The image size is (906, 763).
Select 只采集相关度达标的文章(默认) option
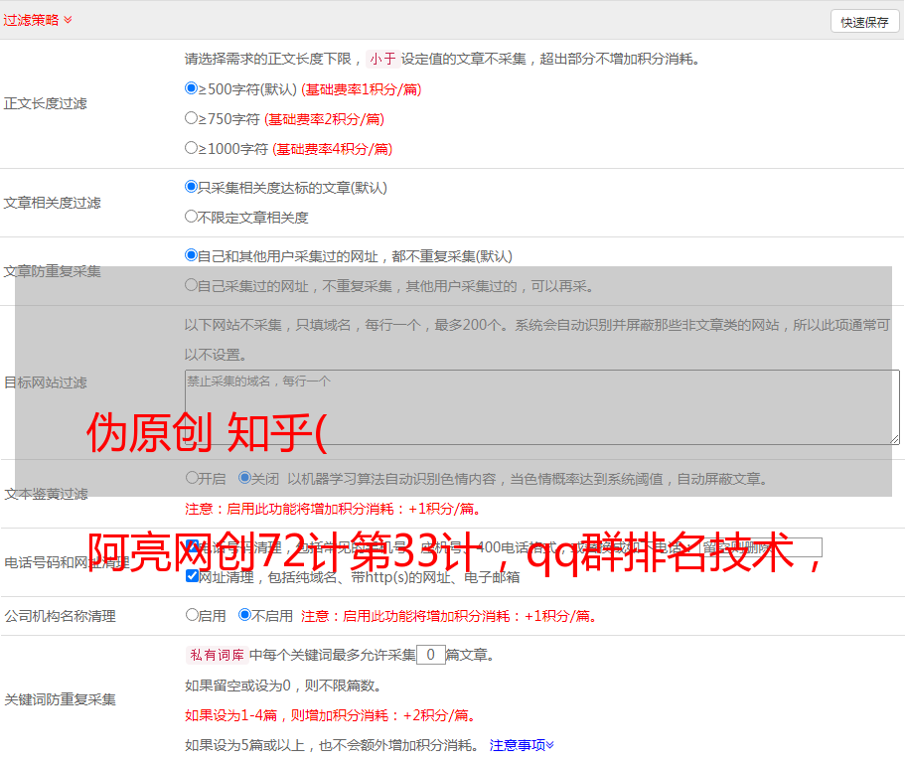[x=191, y=187]
